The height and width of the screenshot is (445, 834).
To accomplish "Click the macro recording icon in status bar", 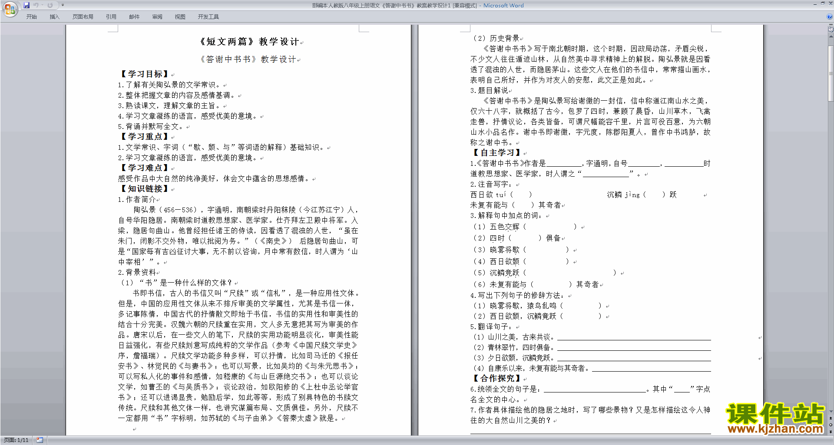I will pos(40,440).
